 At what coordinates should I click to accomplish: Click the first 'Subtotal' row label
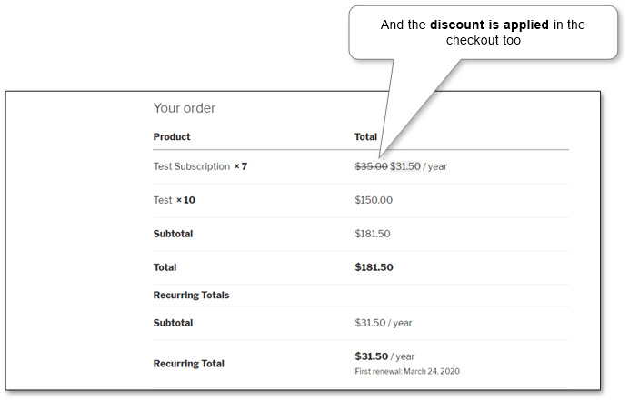173,234
